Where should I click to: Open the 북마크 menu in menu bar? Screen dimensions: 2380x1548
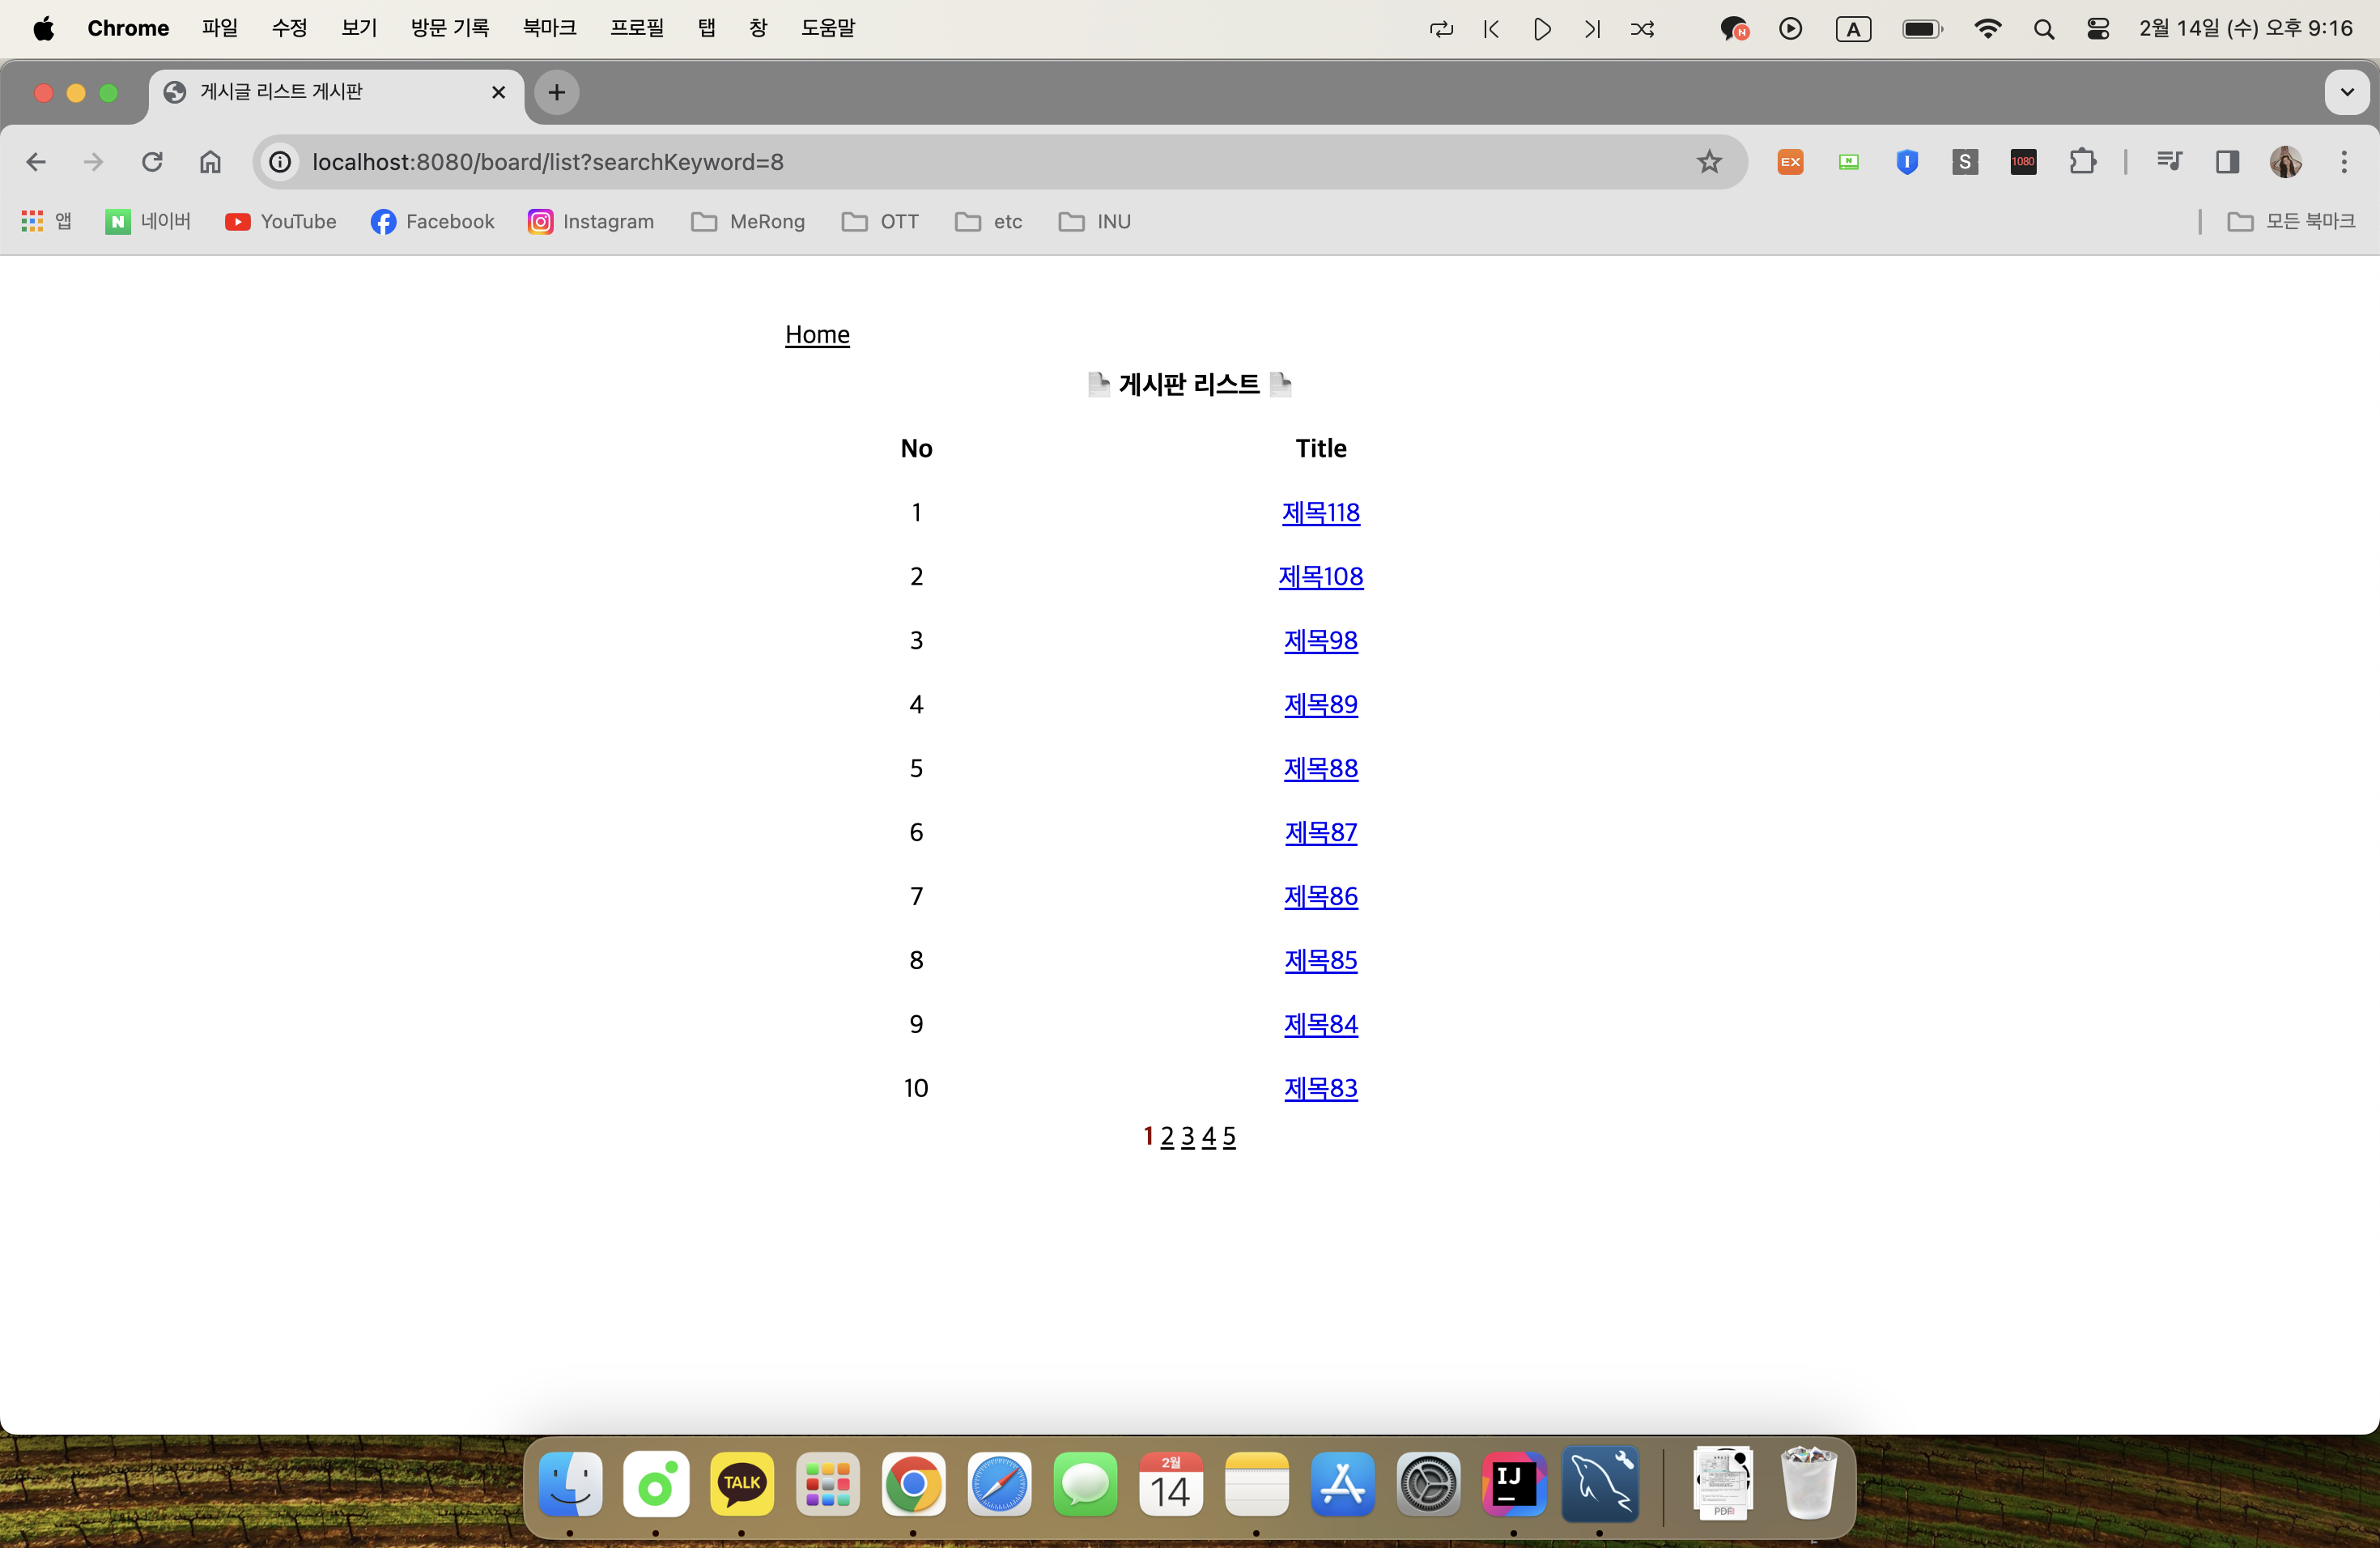[x=549, y=28]
